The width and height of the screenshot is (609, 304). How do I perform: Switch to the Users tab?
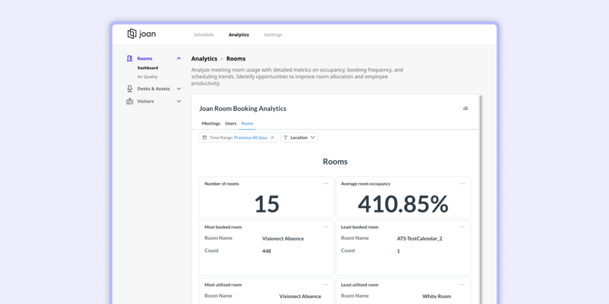coord(231,123)
